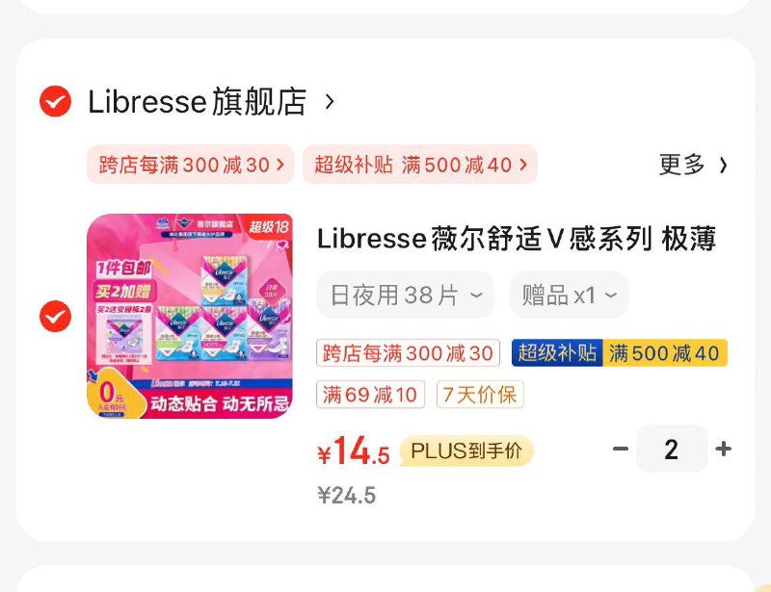This screenshot has height=592, width=771.
Task: Open the Libresse product thumbnail
Action: [x=190, y=316]
